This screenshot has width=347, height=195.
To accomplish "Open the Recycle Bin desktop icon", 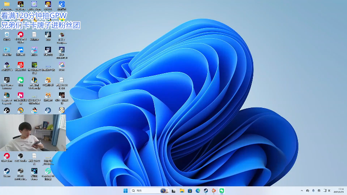I will (x=7, y=35).
